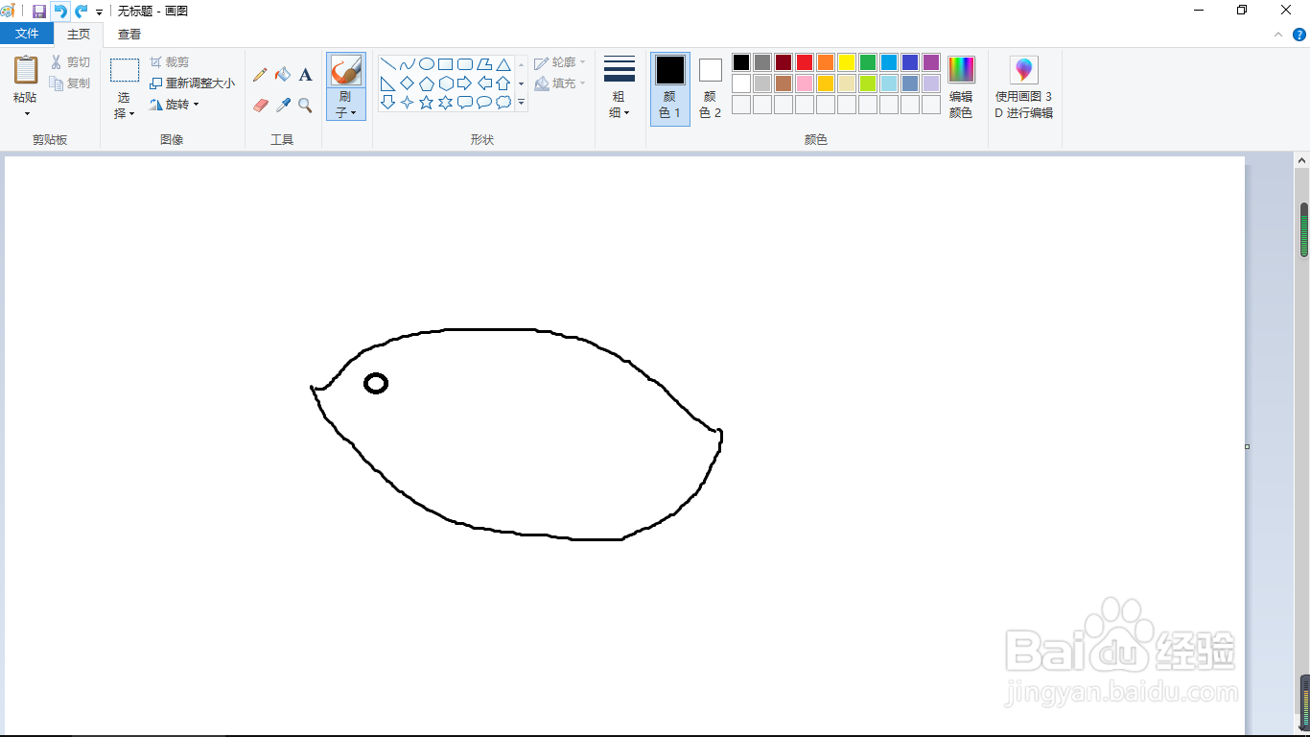Activate Color 2 (颜色 2) background swatch
The height and width of the screenshot is (737, 1310).
tap(710, 88)
